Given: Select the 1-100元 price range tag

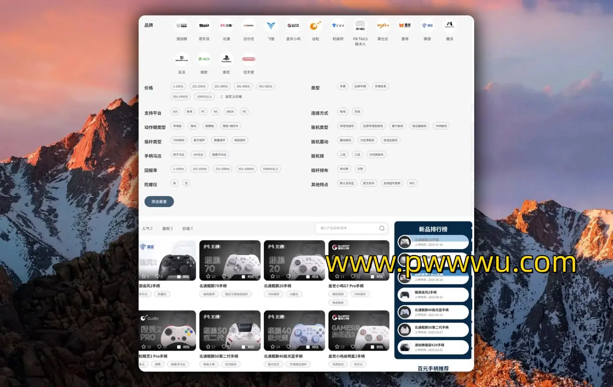Looking at the screenshot, I should click(178, 87).
